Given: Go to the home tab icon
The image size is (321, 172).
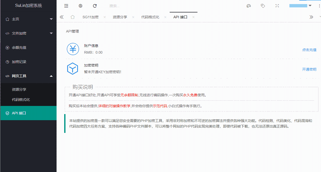Looking at the screenshot, I should coord(73,17).
